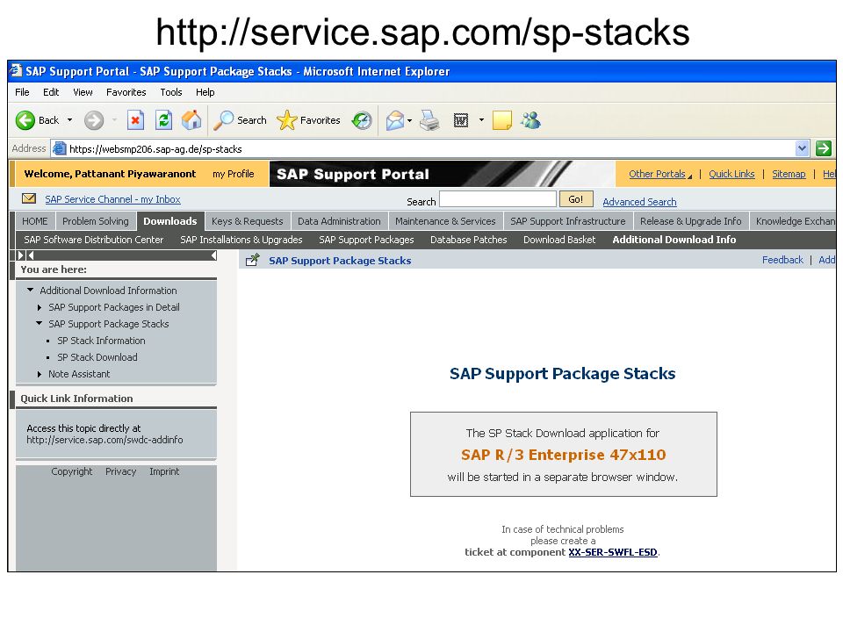Switch to the HOME tab
843x632 pixels.
click(x=35, y=221)
